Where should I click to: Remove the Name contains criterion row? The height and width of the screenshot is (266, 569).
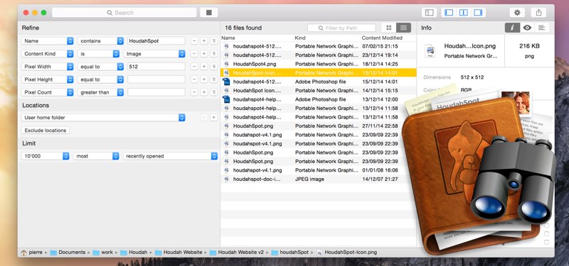click(194, 41)
